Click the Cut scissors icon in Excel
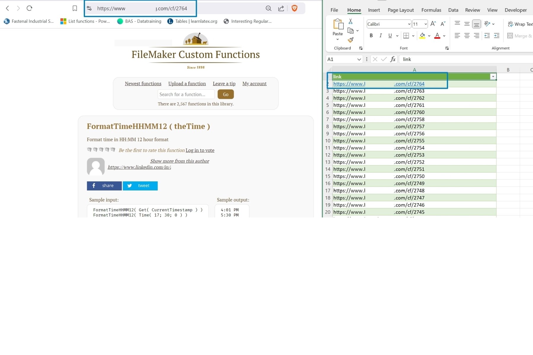Image resolution: width=533 pixels, height=355 pixels. (x=351, y=21)
